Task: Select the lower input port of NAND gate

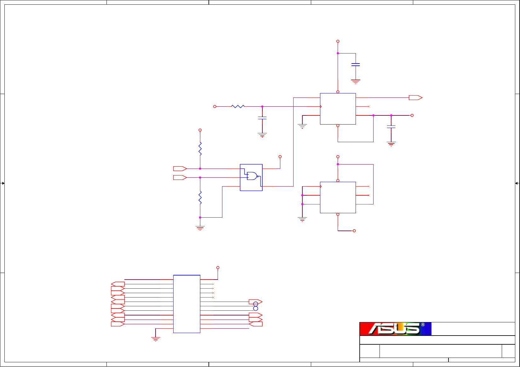Action: 180,177
